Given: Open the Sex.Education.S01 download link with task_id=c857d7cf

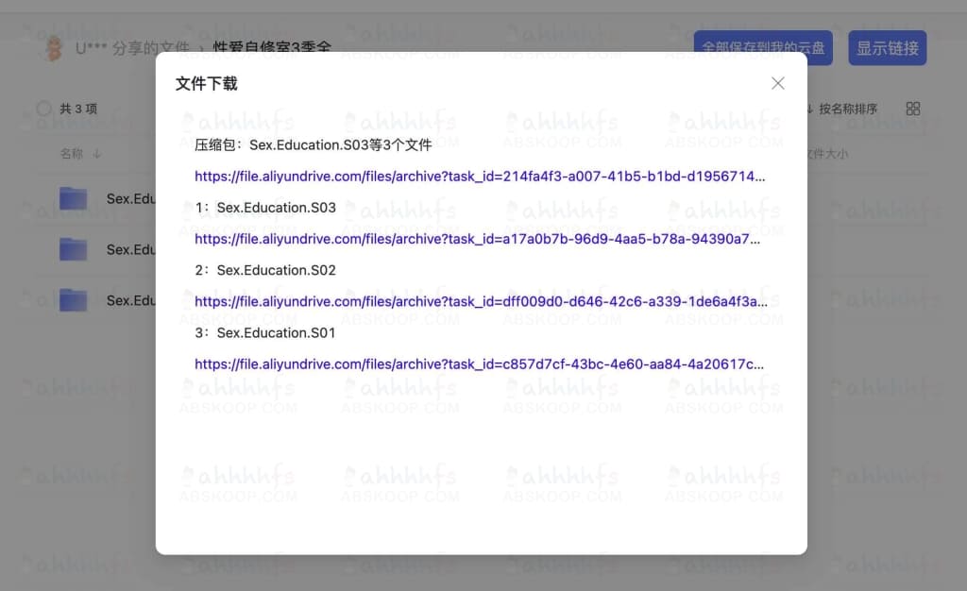Looking at the screenshot, I should 479,364.
